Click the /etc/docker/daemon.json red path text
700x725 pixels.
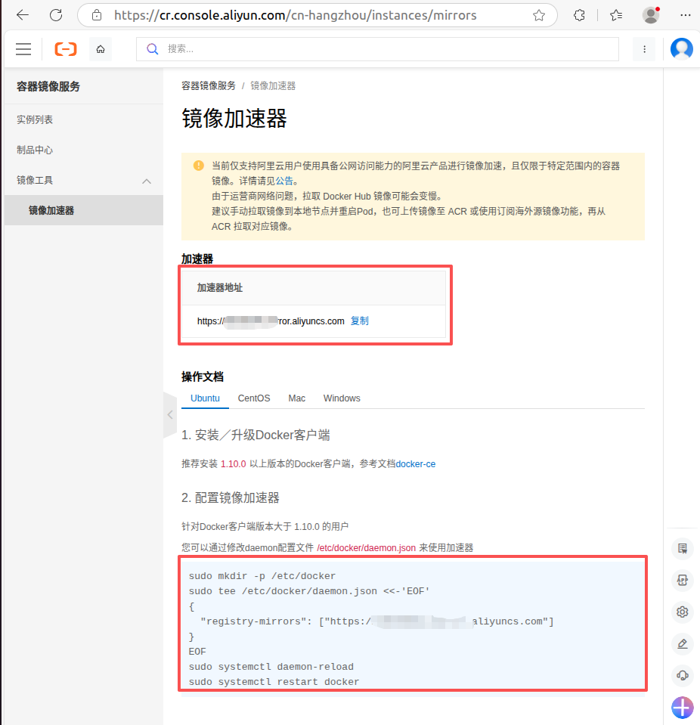coord(366,548)
